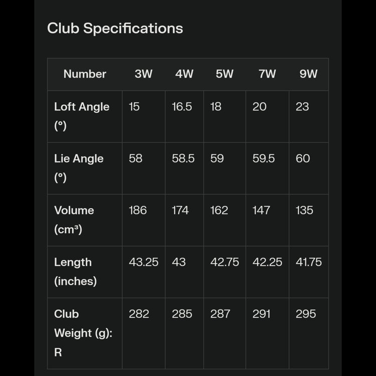
Task: Select the 186 volume cell
Action: (138, 210)
